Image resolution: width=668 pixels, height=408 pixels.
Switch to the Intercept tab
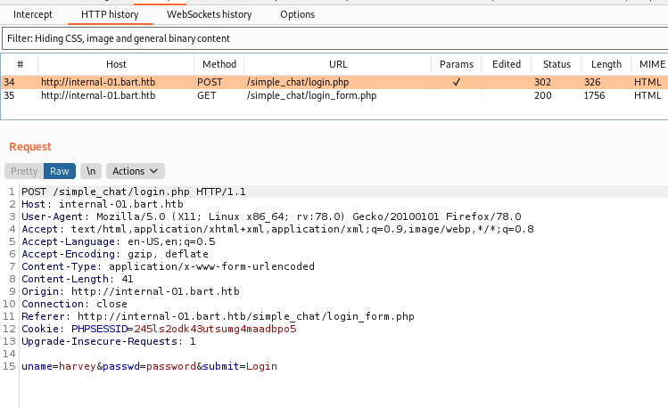tap(33, 14)
